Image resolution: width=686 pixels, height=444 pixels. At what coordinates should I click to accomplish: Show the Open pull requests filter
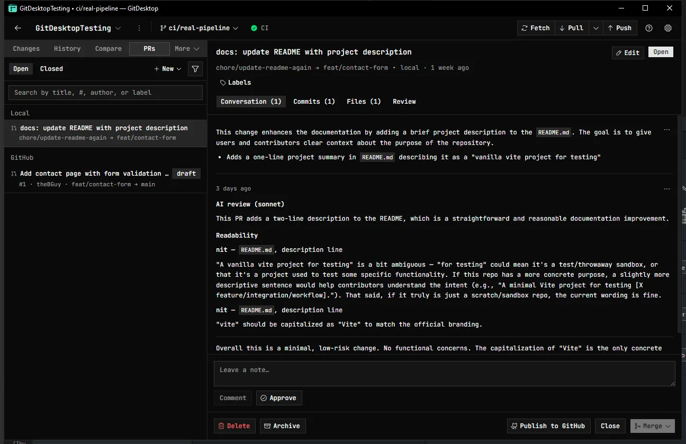pos(21,69)
